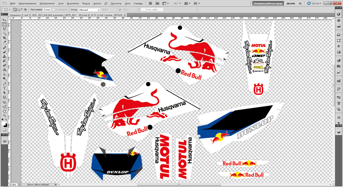Open the Файл menu

(x=12, y=3)
